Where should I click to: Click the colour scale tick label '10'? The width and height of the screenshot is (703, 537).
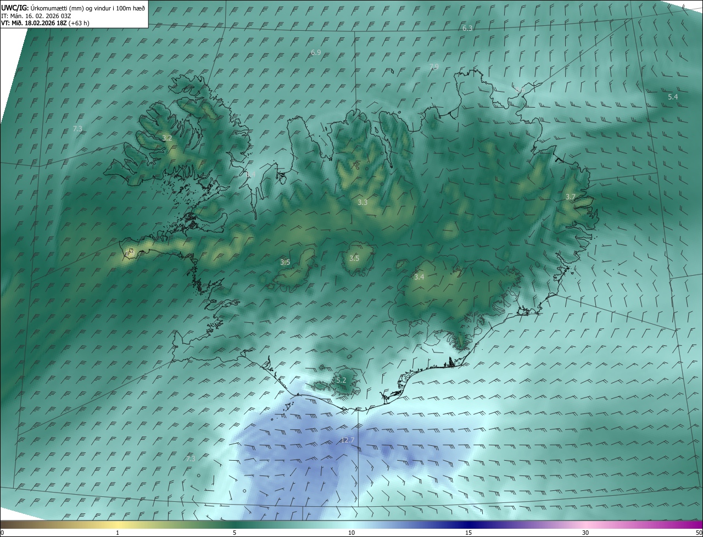(351, 533)
